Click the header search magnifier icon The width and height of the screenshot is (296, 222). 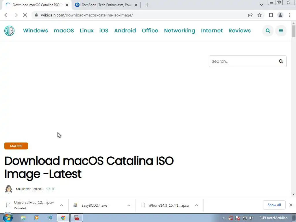coord(268,31)
